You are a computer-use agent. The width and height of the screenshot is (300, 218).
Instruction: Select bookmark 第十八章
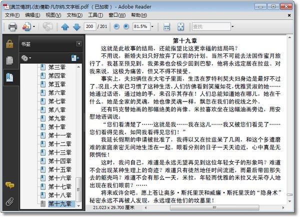pyautogui.click(x=60, y=195)
